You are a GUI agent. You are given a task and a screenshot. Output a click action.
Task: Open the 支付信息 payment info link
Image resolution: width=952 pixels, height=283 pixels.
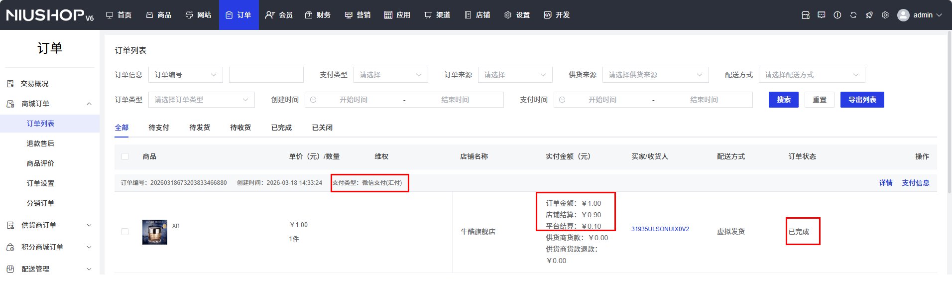pyautogui.click(x=916, y=183)
